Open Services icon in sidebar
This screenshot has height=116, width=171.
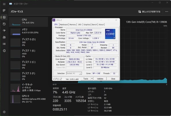(x=4, y=51)
